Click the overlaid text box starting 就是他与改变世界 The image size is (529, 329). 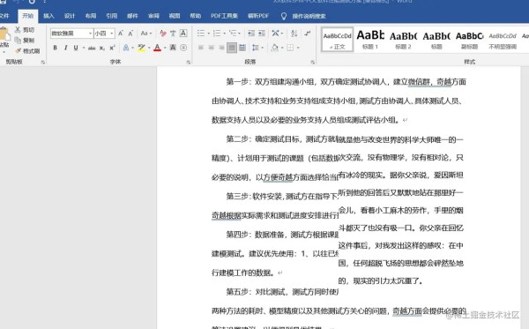pyautogui.click(x=401, y=210)
